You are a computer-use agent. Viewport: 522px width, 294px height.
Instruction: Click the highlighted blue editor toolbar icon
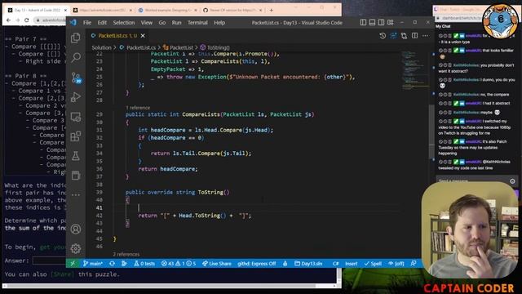(393, 35)
